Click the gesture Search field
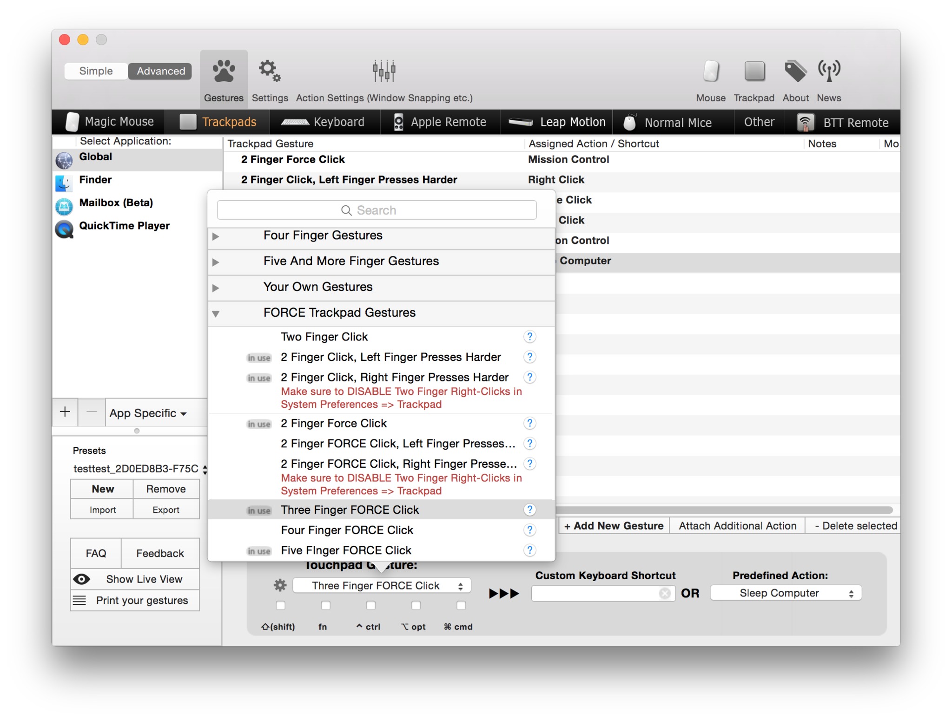Image resolution: width=952 pixels, height=720 pixels. 377,210
